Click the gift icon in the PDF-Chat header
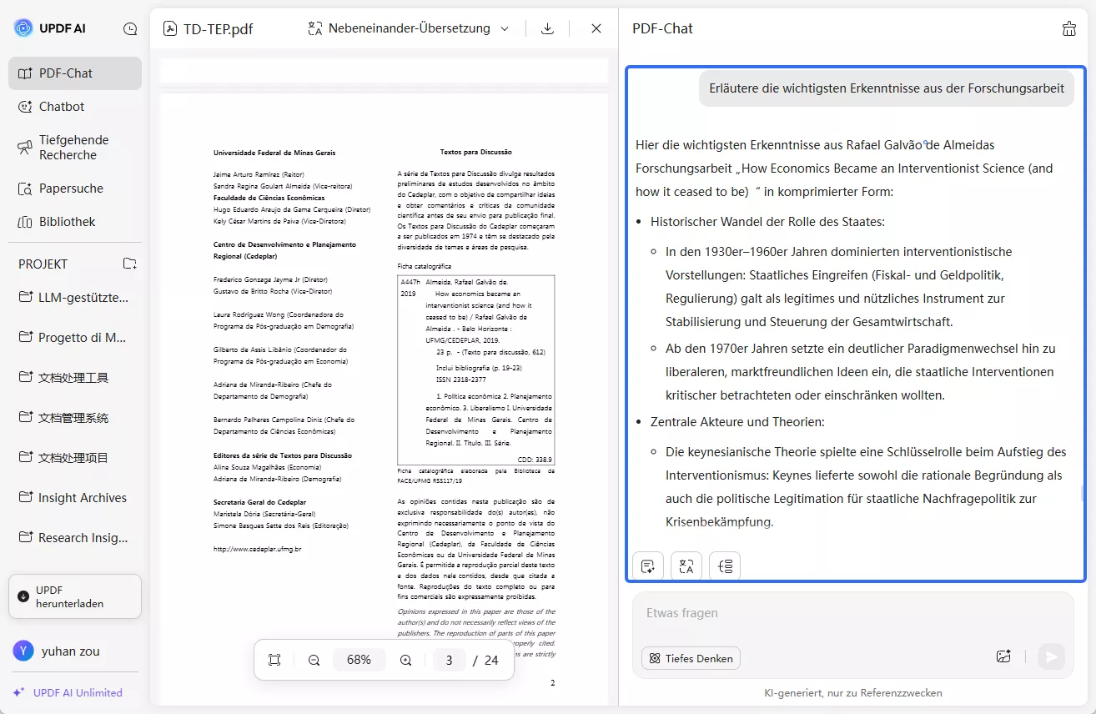 point(1068,28)
